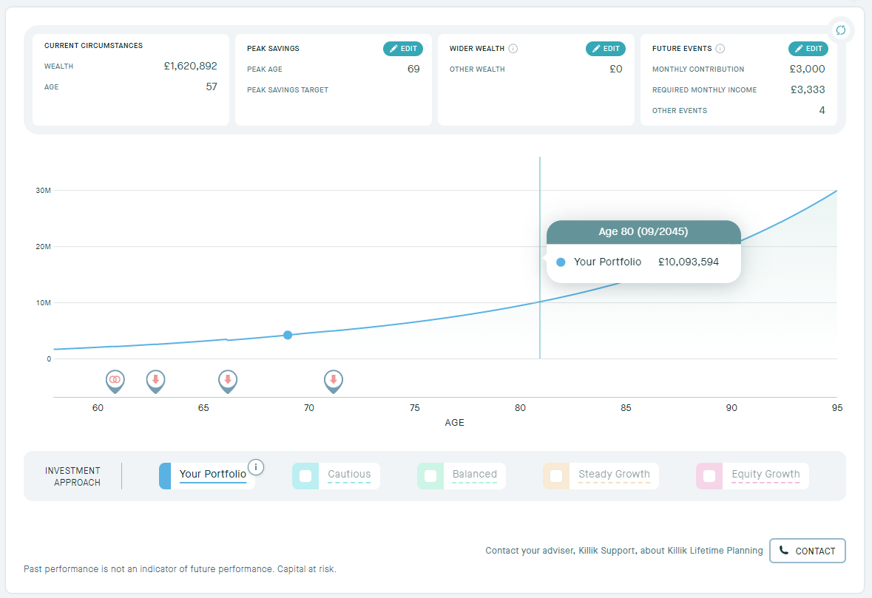Select the wedding rings event marker
The width and height of the screenshot is (872, 598).
pos(115,380)
